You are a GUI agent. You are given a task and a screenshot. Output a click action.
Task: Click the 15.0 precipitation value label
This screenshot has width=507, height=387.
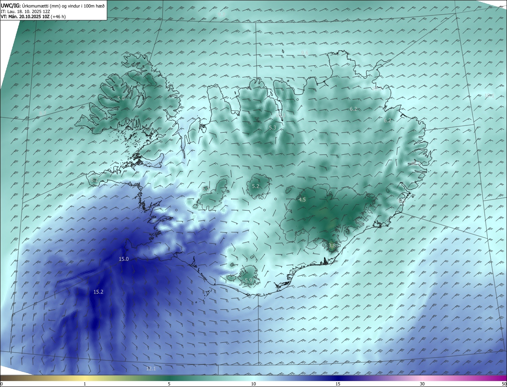click(124, 259)
